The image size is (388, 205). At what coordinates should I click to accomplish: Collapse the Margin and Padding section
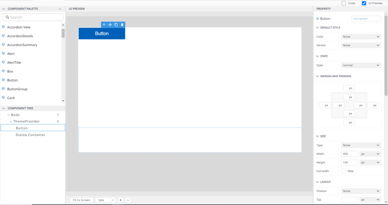click(x=317, y=76)
